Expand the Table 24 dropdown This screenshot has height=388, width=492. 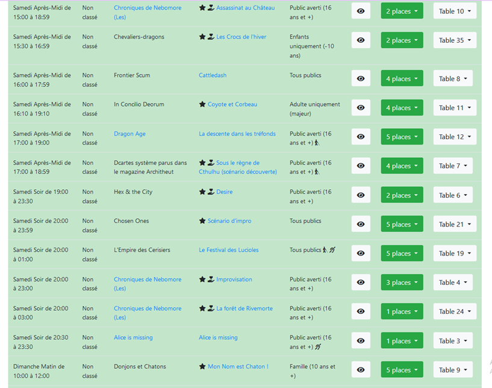[455, 311]
